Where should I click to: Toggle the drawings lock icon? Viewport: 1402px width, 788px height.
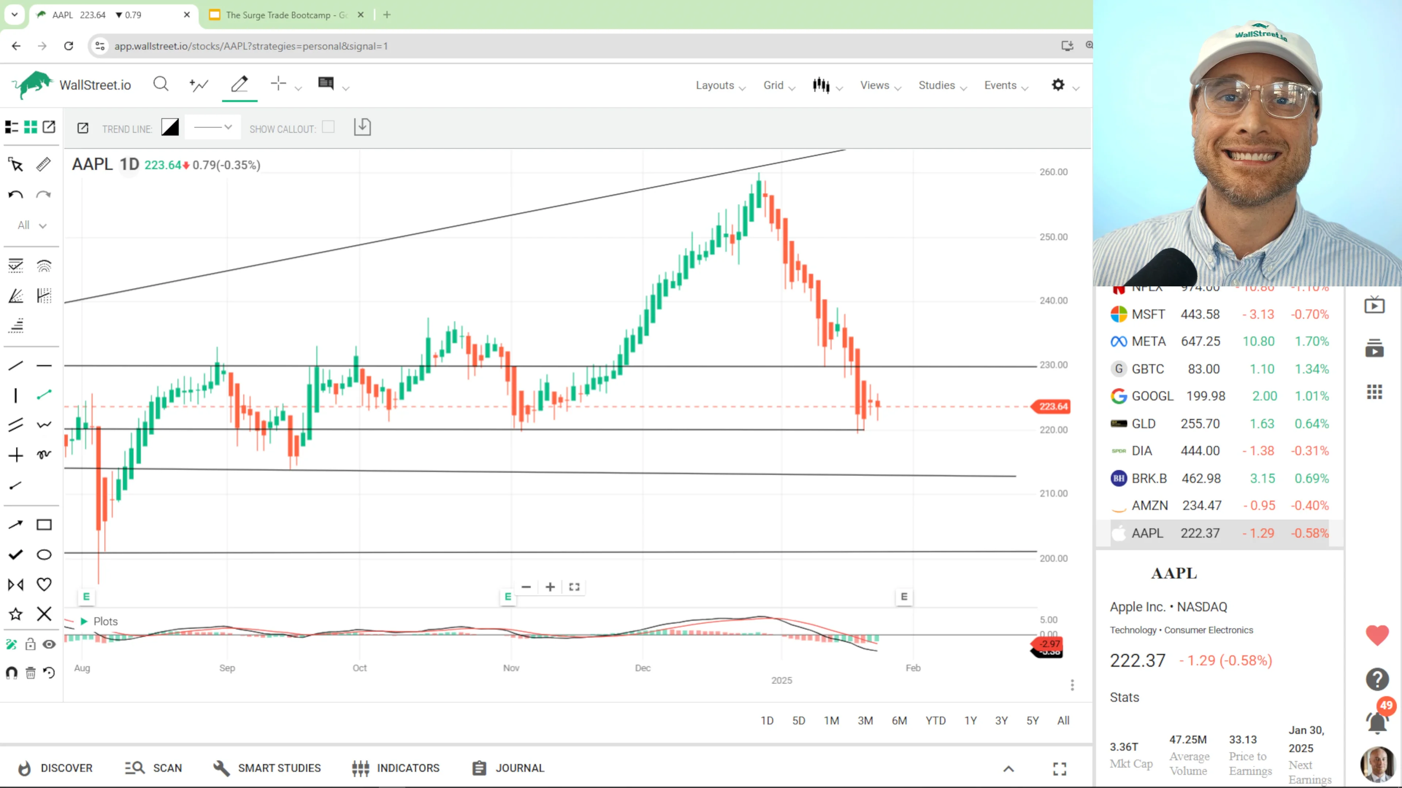tap(30, 644)
